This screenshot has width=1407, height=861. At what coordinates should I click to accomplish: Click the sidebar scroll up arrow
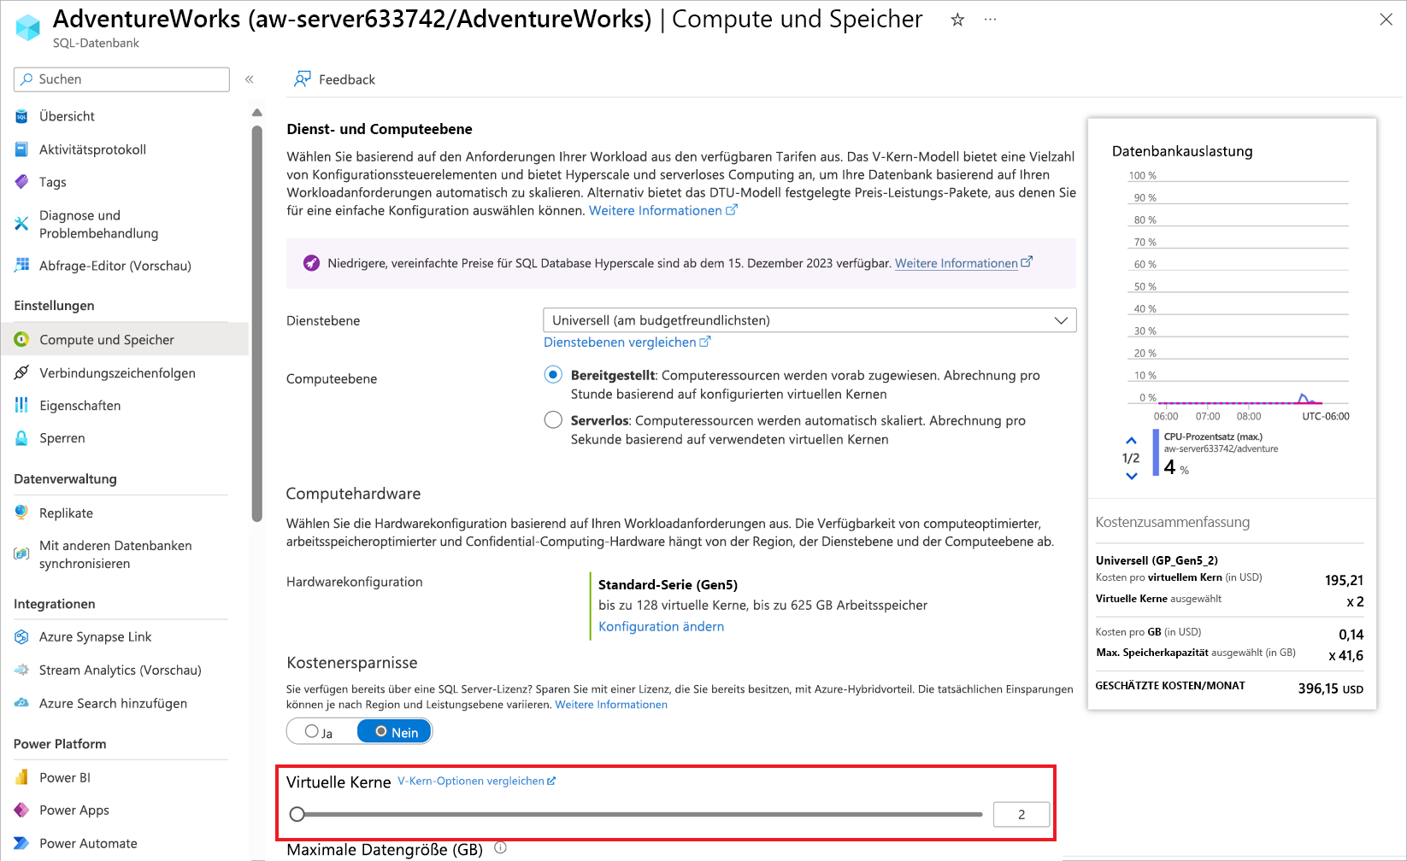[256, 113]
